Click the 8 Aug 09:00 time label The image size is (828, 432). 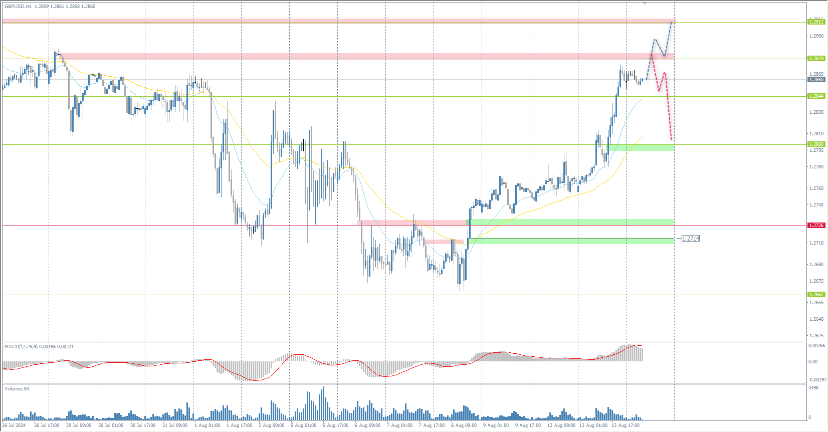point(464,425)
